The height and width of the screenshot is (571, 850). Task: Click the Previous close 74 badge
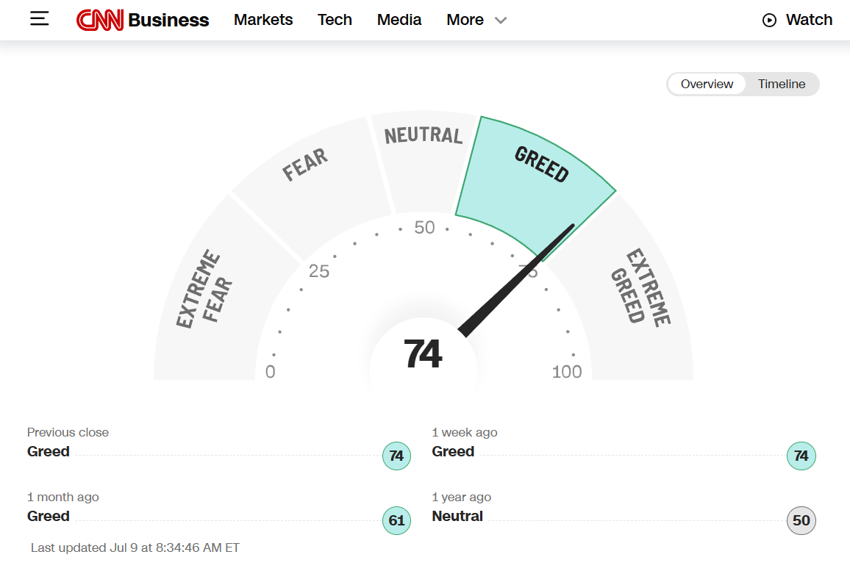tap(397, 456)
